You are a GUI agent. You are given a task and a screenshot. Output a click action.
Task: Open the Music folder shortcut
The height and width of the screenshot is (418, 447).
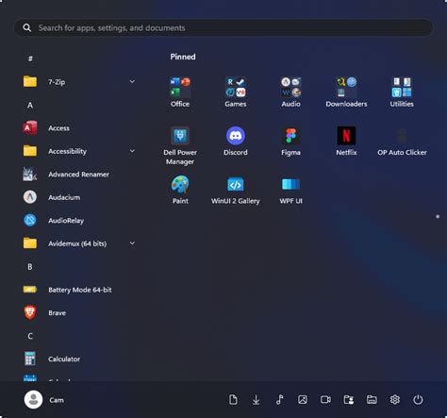click(x=279, y=400)
